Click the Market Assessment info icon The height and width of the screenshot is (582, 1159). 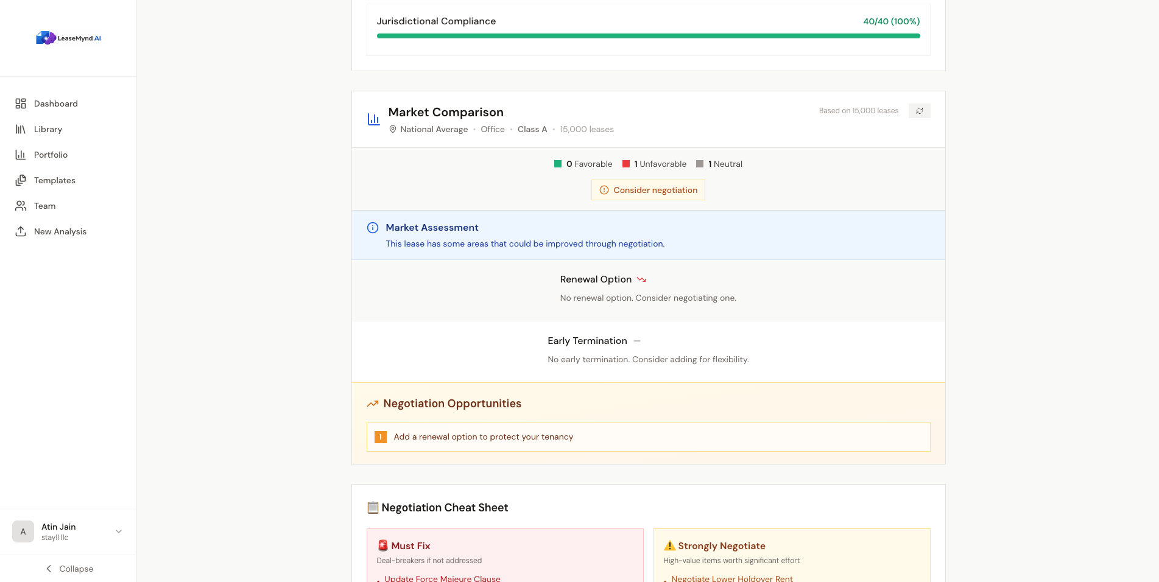click(x=373, y=228)
